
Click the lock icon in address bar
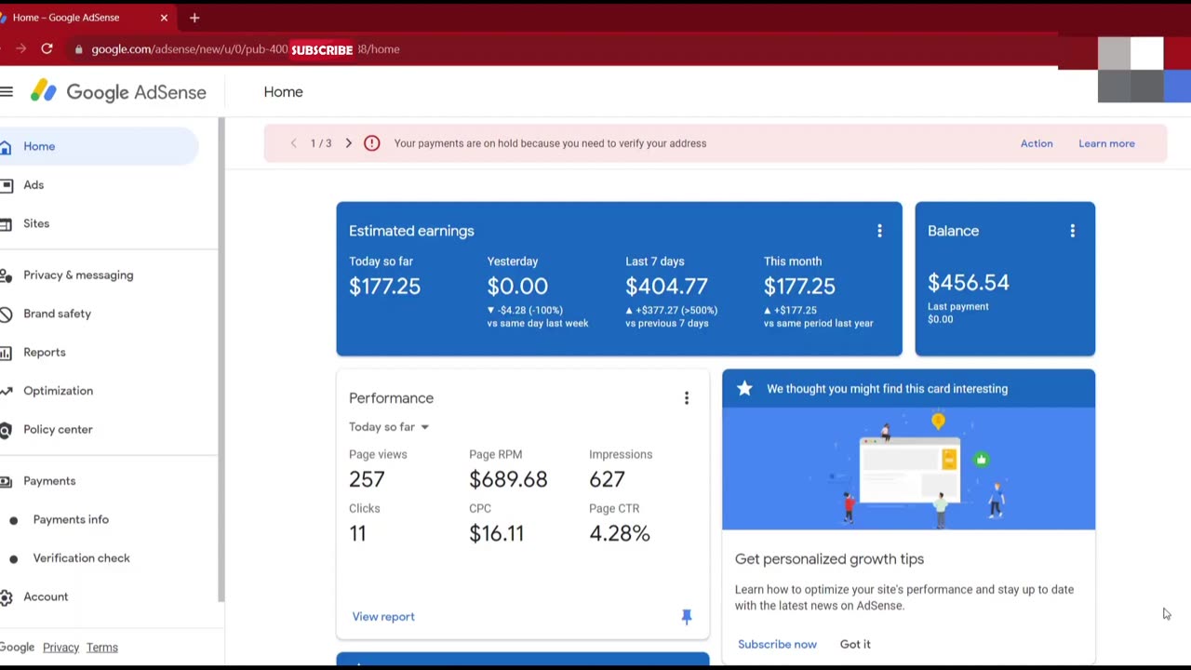coord(79,49)
